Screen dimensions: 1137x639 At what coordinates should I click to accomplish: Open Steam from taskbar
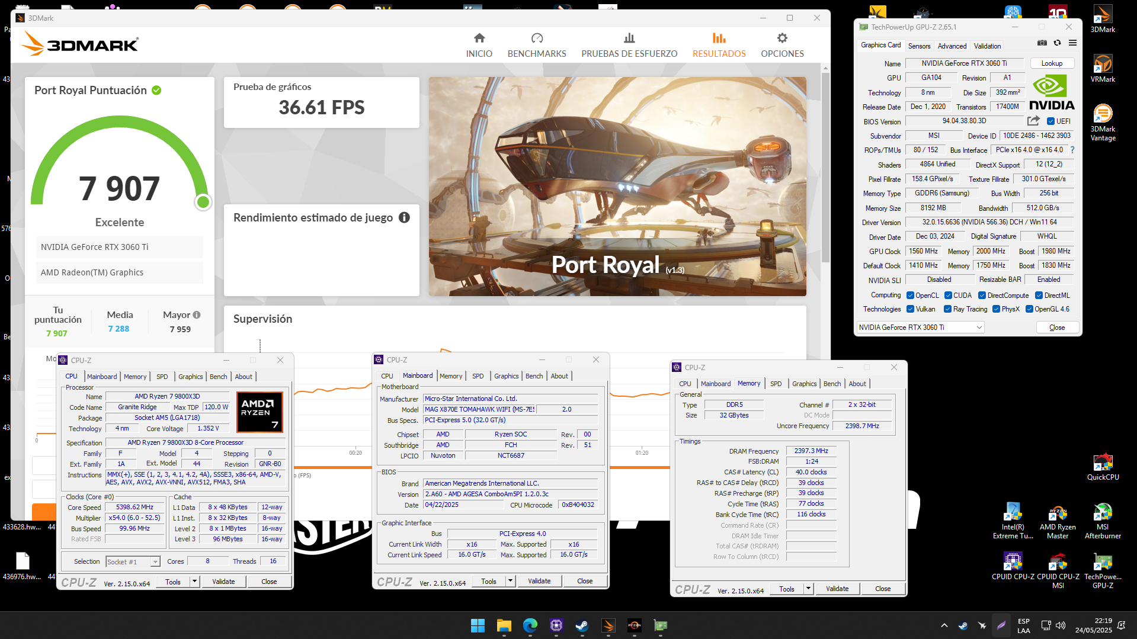point(582,625)
